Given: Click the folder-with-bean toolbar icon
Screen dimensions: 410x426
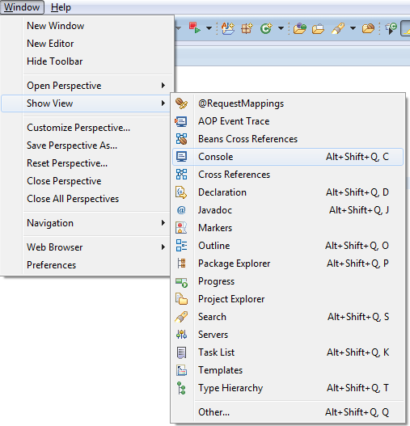Looking at the screenshot, I should (369, 28).
